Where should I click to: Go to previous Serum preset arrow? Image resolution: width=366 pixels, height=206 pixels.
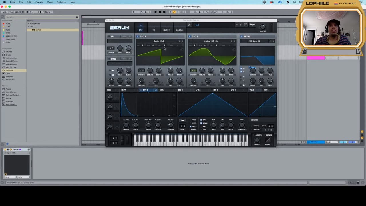(x=237, y=25)
